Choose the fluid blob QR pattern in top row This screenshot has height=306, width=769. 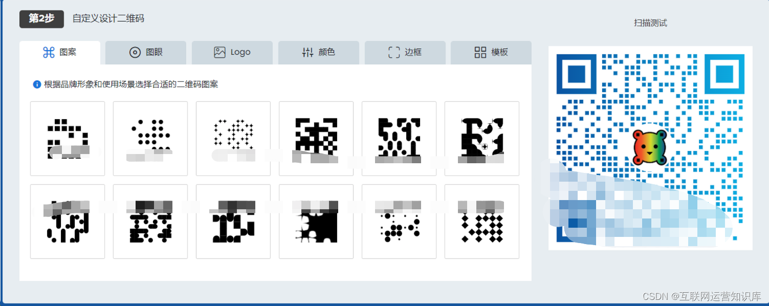tap(482, 139)
